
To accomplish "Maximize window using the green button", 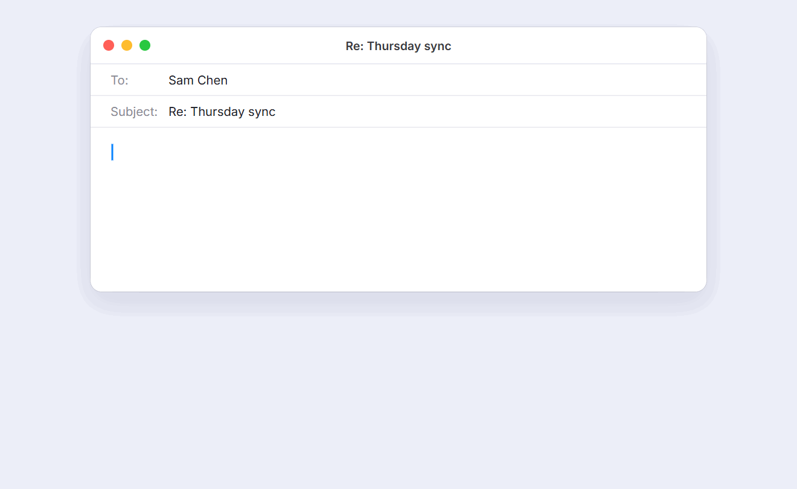I will click(145, 45).
